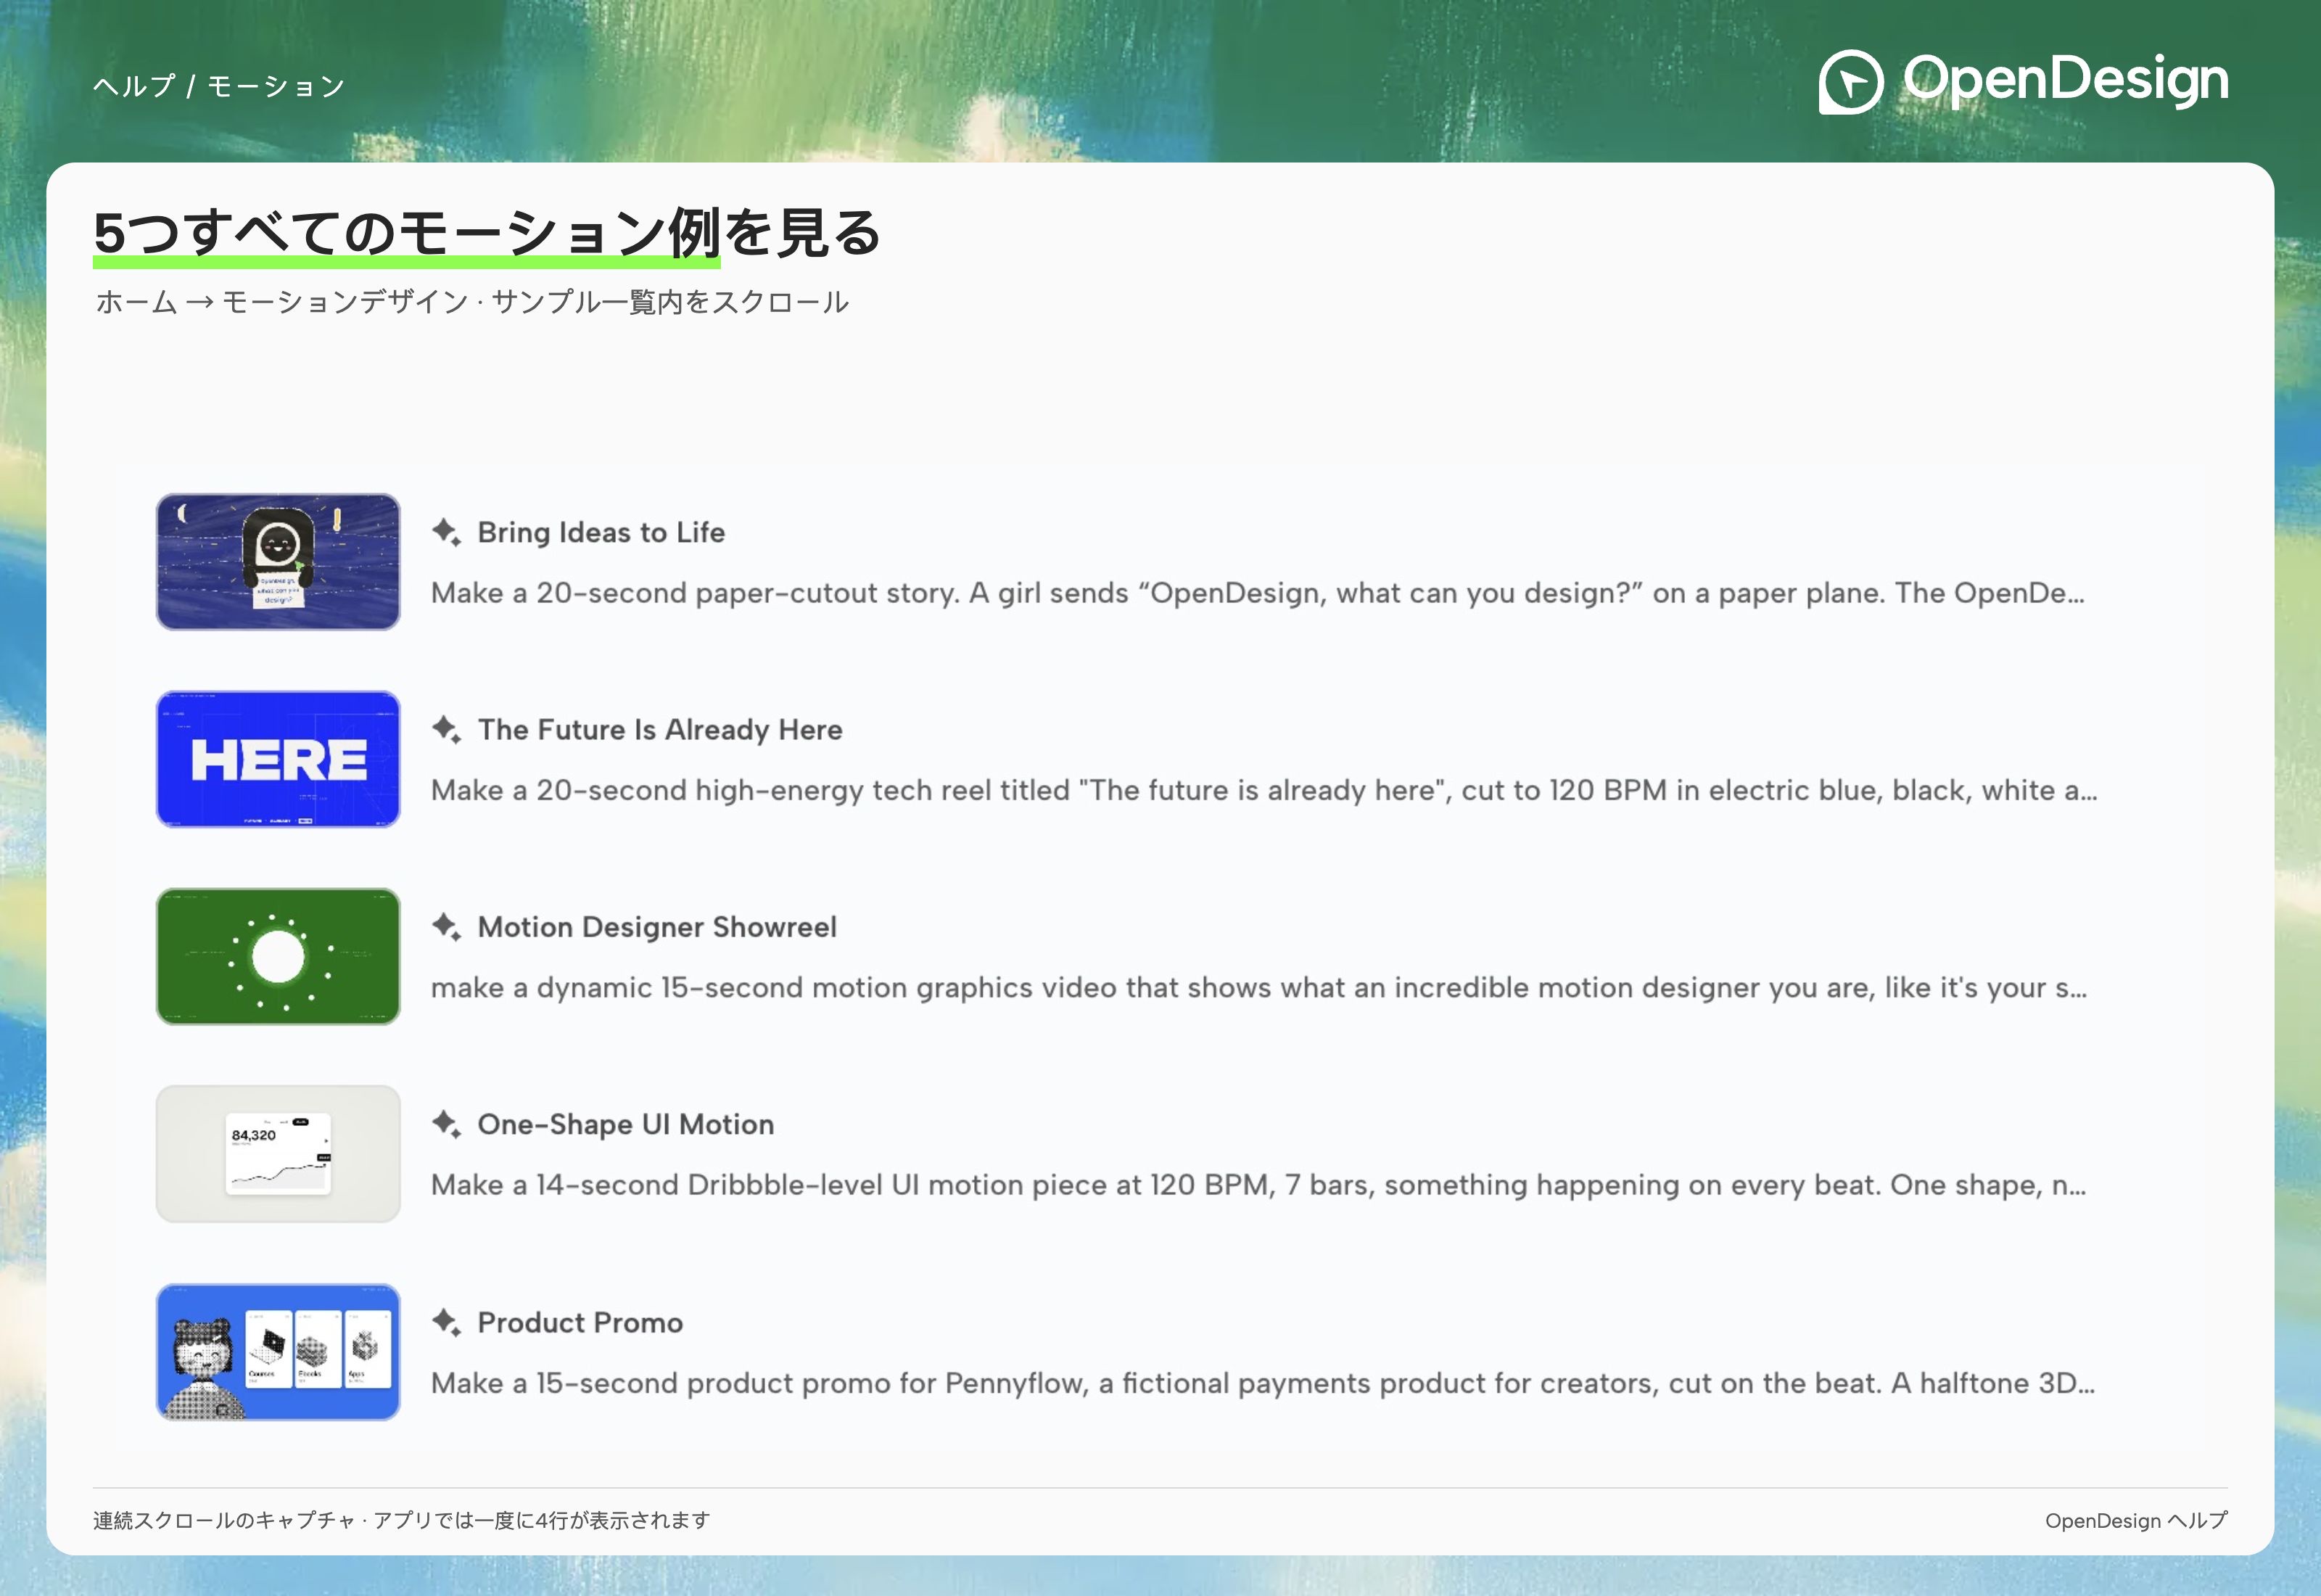The height and width of the screenshot is (1596, 2321).
Task: Click sparkle icon beside Motion Designer Showreel
Action: point(446,927)
